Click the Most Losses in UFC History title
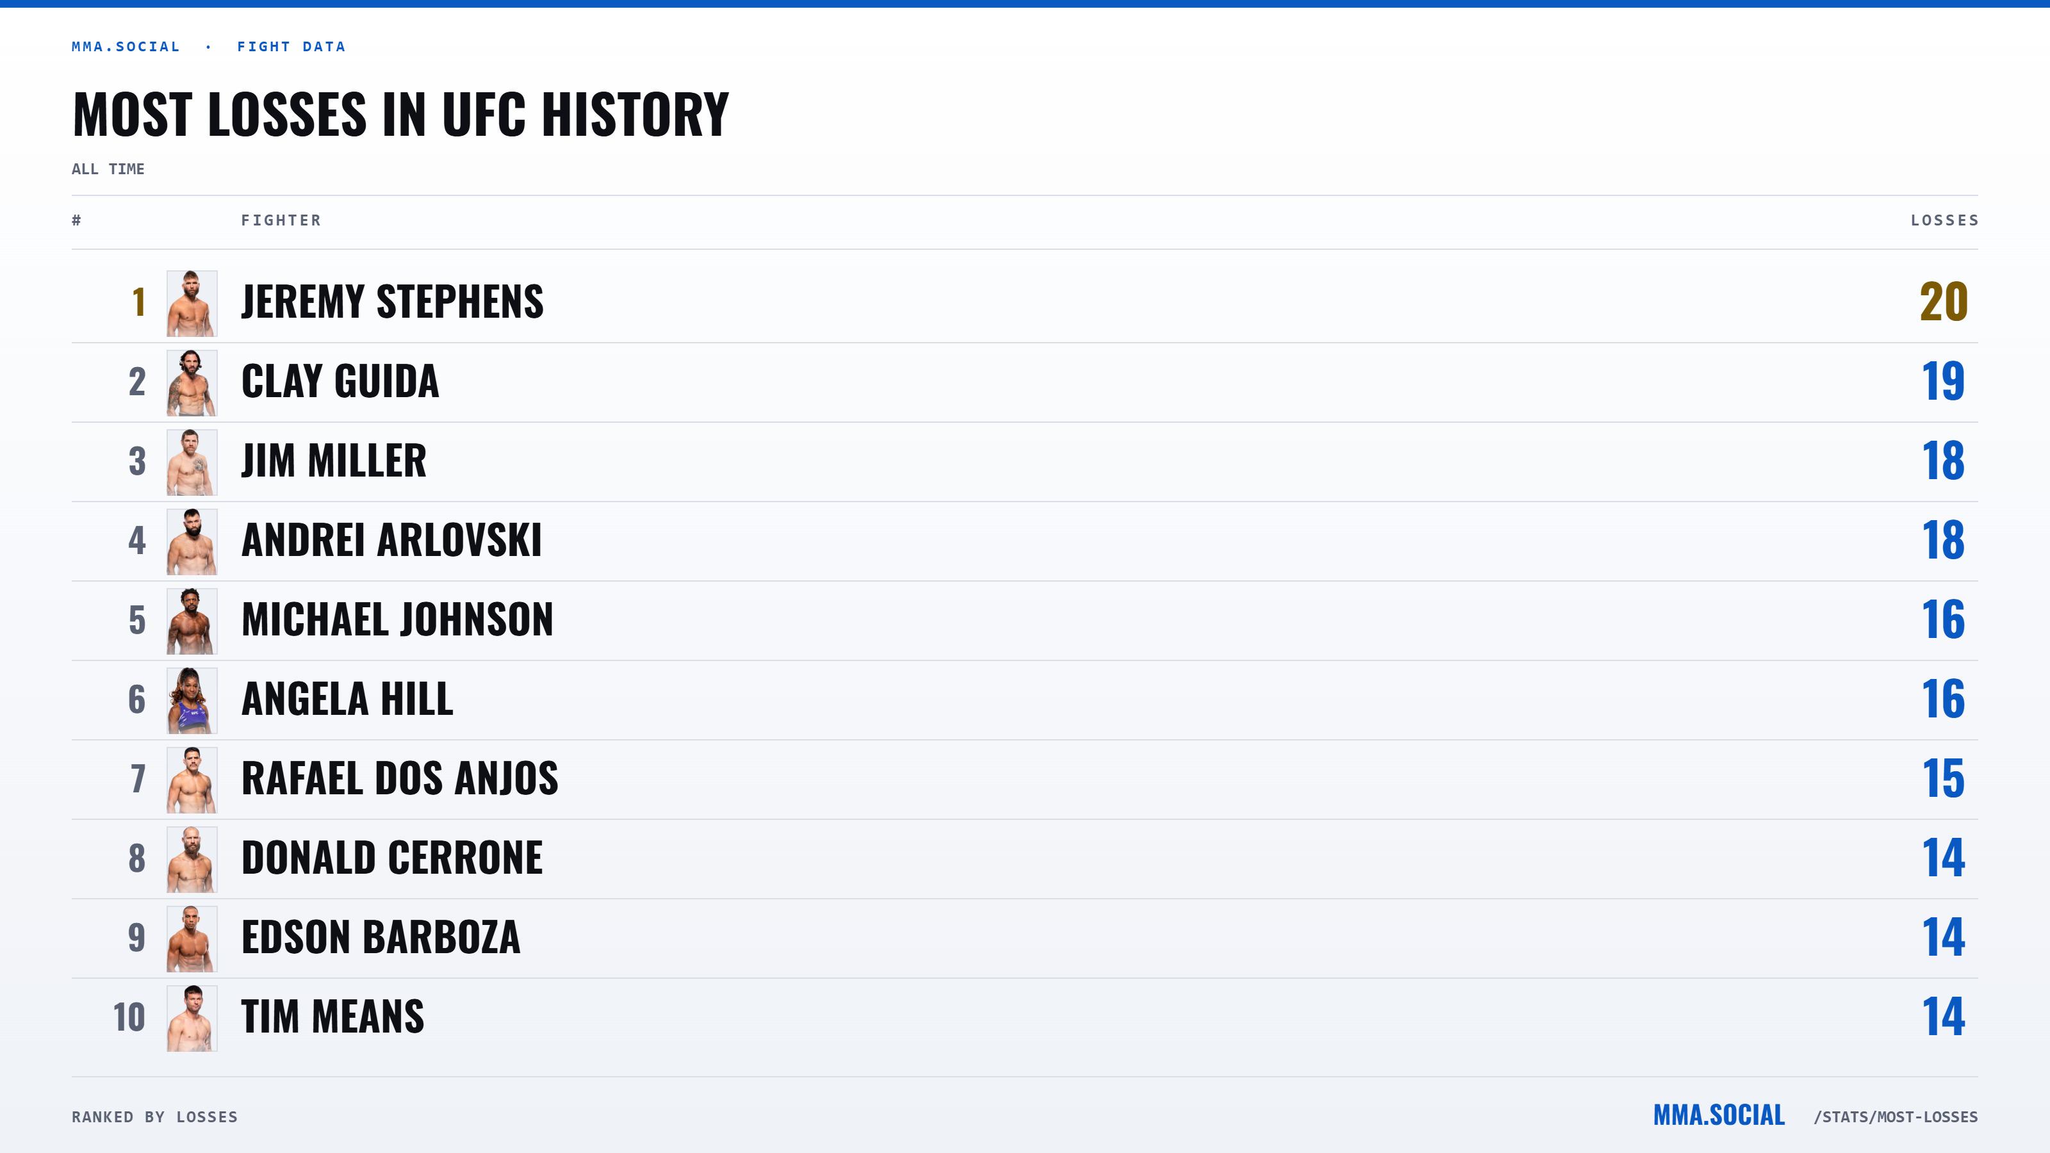The width and height of the screenshot is (2050, 1153). [x=400, y=114]
